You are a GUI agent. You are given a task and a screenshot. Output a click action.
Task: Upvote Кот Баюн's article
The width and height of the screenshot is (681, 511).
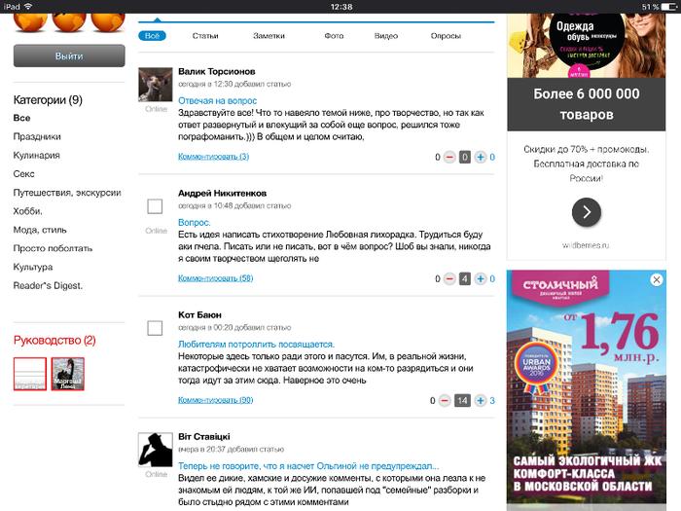[480, 401]
